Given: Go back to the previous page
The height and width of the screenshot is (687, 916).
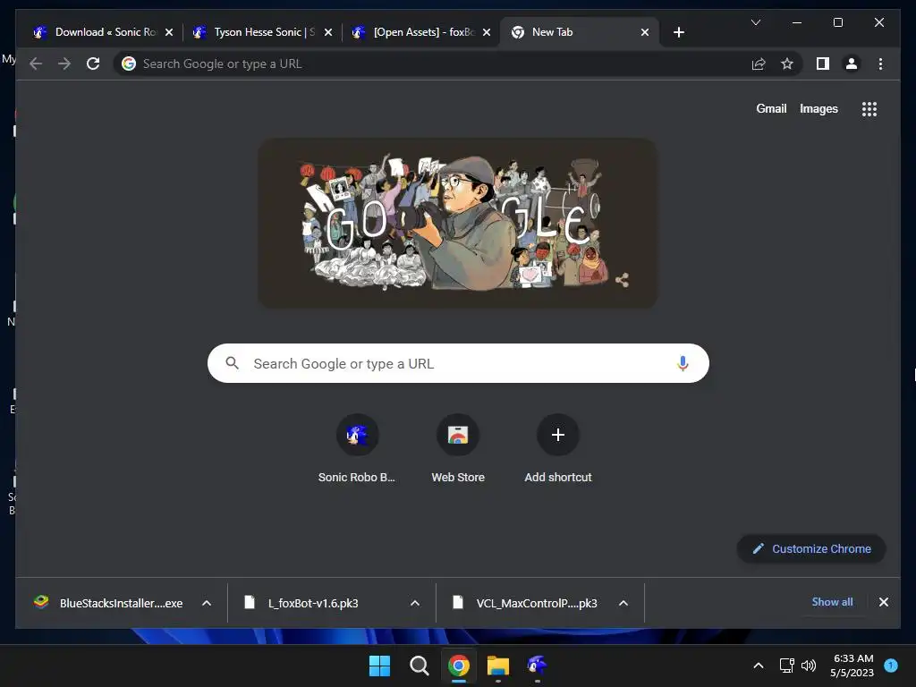Looking at the screenshot, I should (36, 64).
